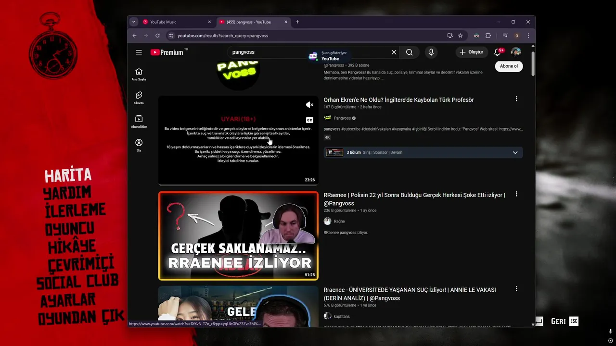Open a new browser tab

(297, 22)
